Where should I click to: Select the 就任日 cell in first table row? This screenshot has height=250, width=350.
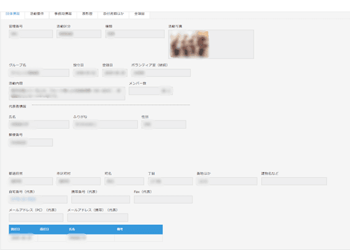pyautogui.click(x=23, y=238)
